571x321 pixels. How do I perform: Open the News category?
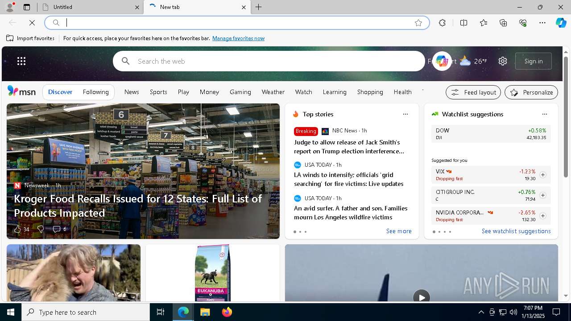[132, 92]
